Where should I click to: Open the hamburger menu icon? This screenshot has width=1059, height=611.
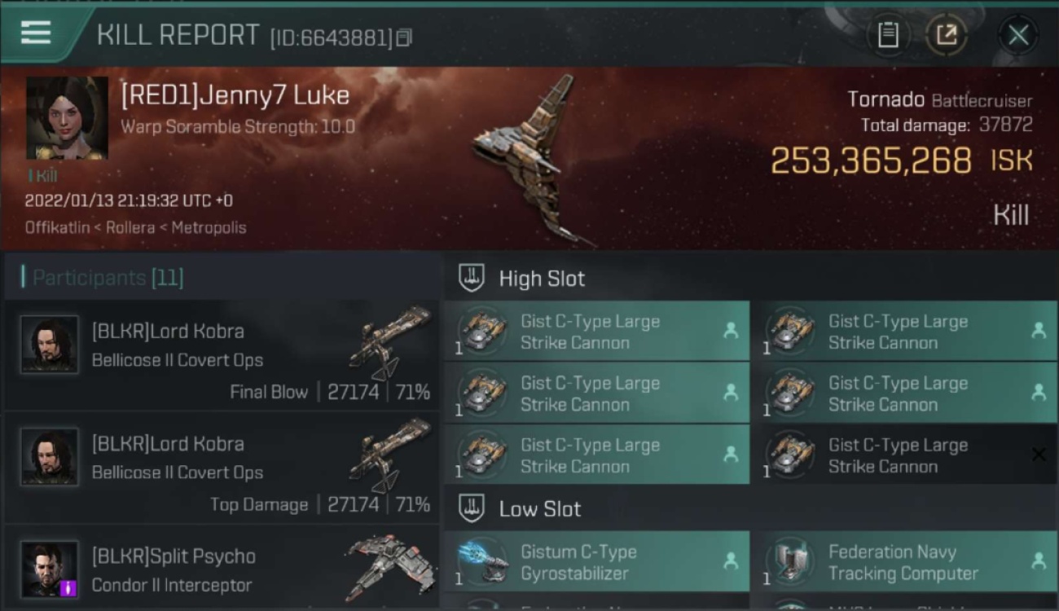[36, 33]
